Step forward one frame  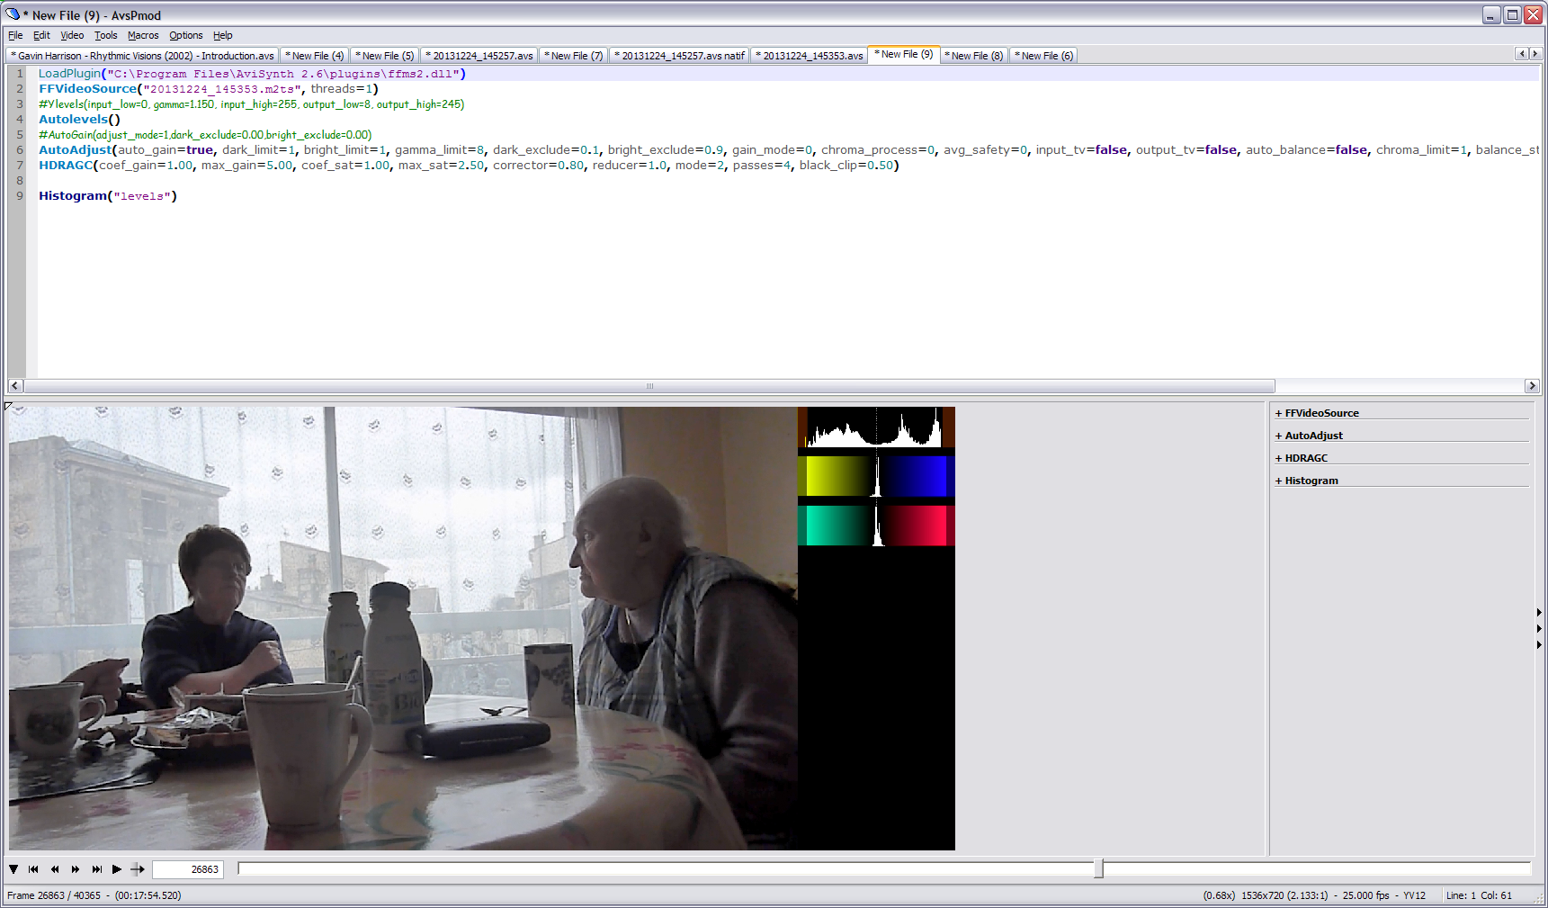[76, 869]
